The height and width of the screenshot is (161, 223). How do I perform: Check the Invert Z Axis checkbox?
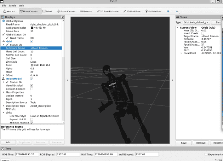click(203, 33)
